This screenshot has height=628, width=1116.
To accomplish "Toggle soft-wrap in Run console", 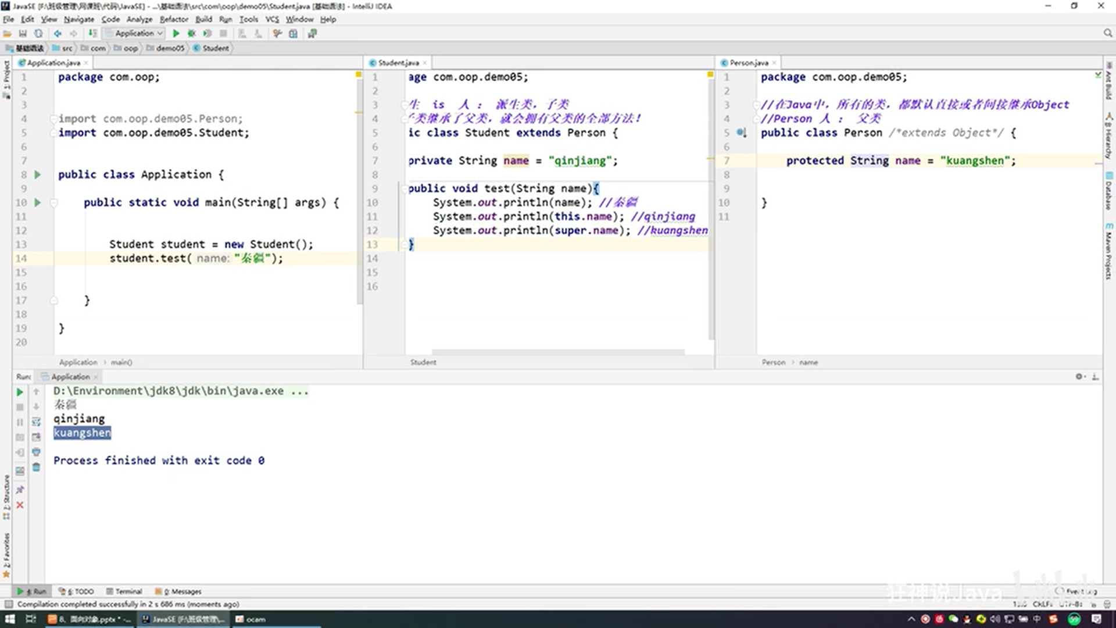I will (36, 422).
